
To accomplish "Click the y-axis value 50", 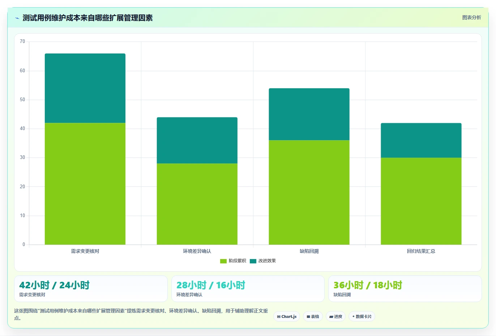I will coord(22,100).
